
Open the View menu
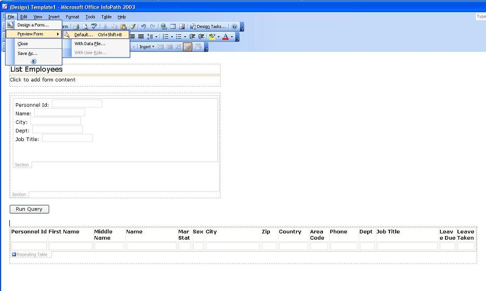[38, 17]
